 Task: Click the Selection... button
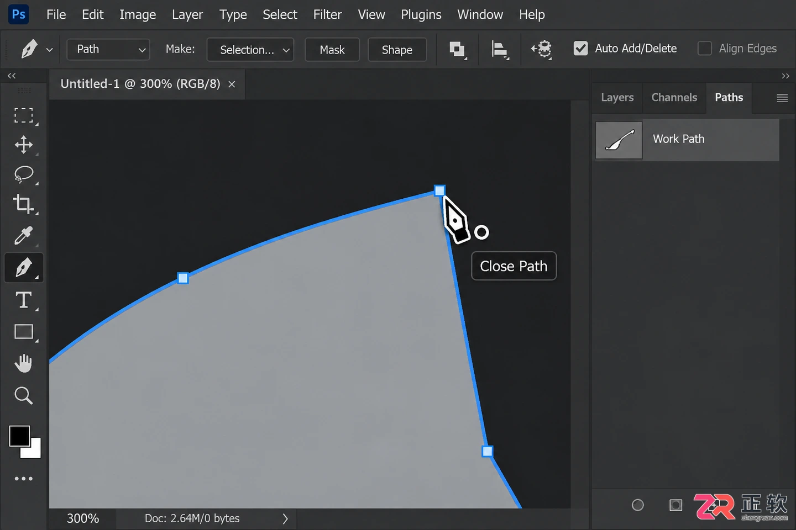click(250, 49)
